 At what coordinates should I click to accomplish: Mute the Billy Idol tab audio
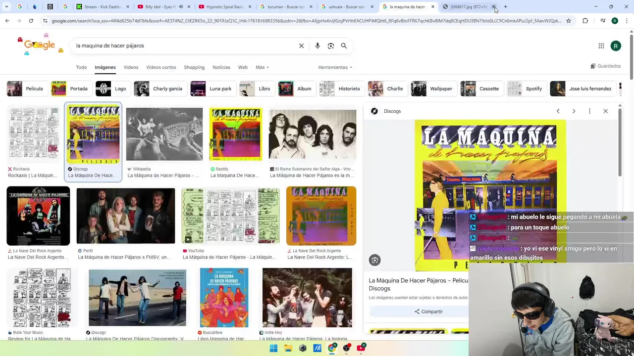click(x=181, y=7)
